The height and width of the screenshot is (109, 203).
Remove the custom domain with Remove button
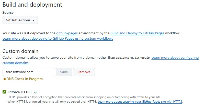point(84,72)
